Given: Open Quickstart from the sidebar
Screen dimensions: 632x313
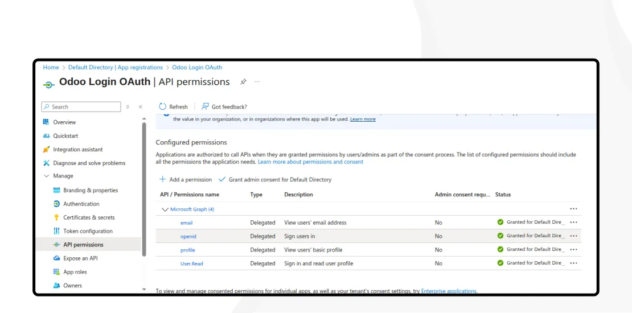Looking at the screenshot, I should click(65, 136).
